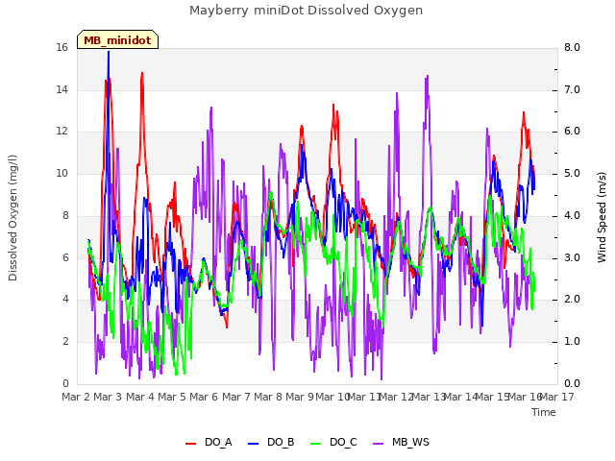
Task: Click the 6 value on the left axis
Action: 65,257
